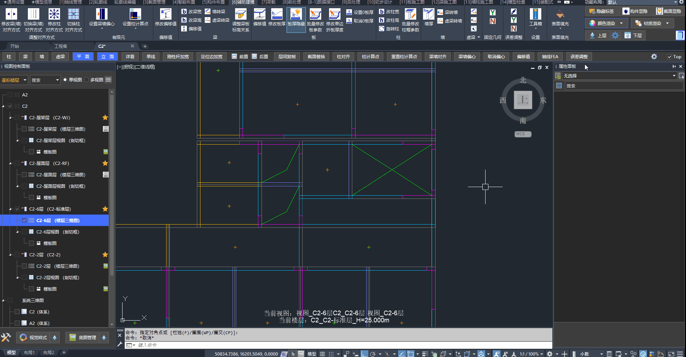Open the [7]荷载 ribbon tab
686x357 pixels.
tap(268, 2)
